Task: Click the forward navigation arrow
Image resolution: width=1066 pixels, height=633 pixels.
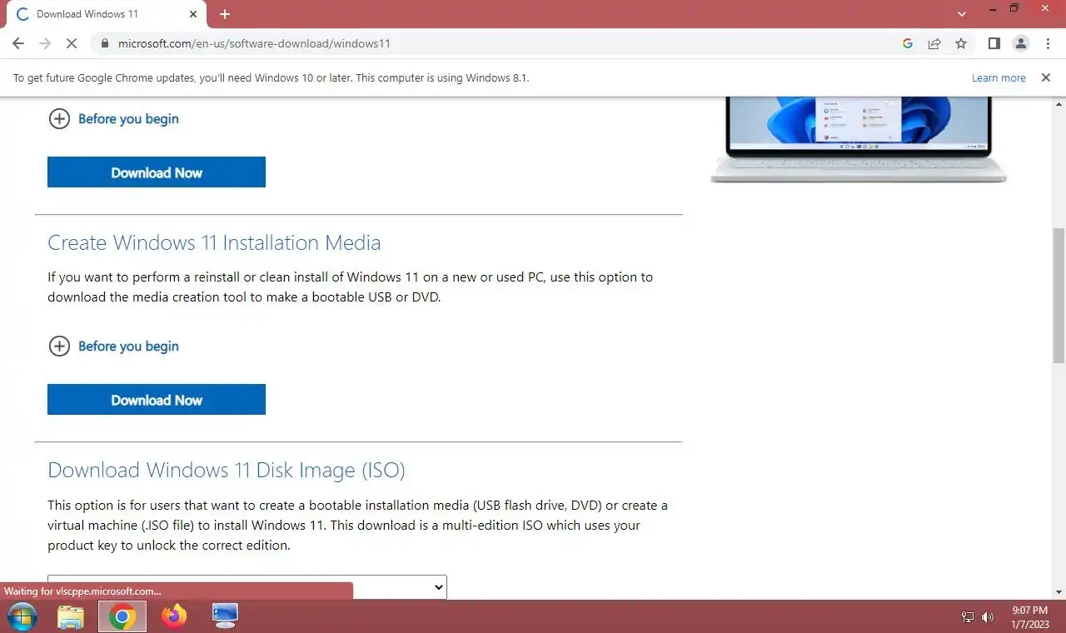Action: click(x=45, y=43)
